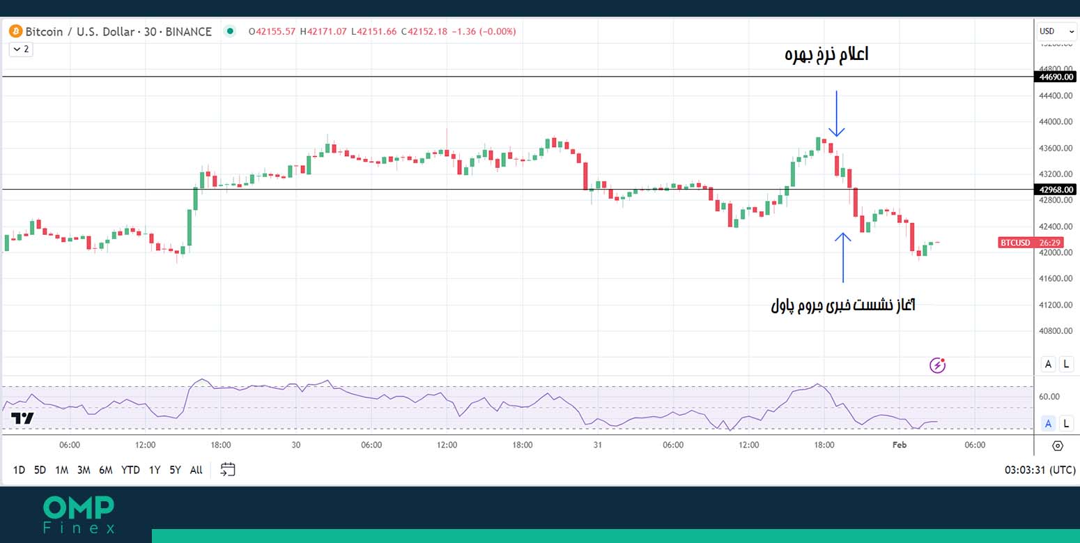Click the purple lightning flash icon
The height and width of the screenshot is (543, 1080).
pyautogui.click(x=938, y=365)
